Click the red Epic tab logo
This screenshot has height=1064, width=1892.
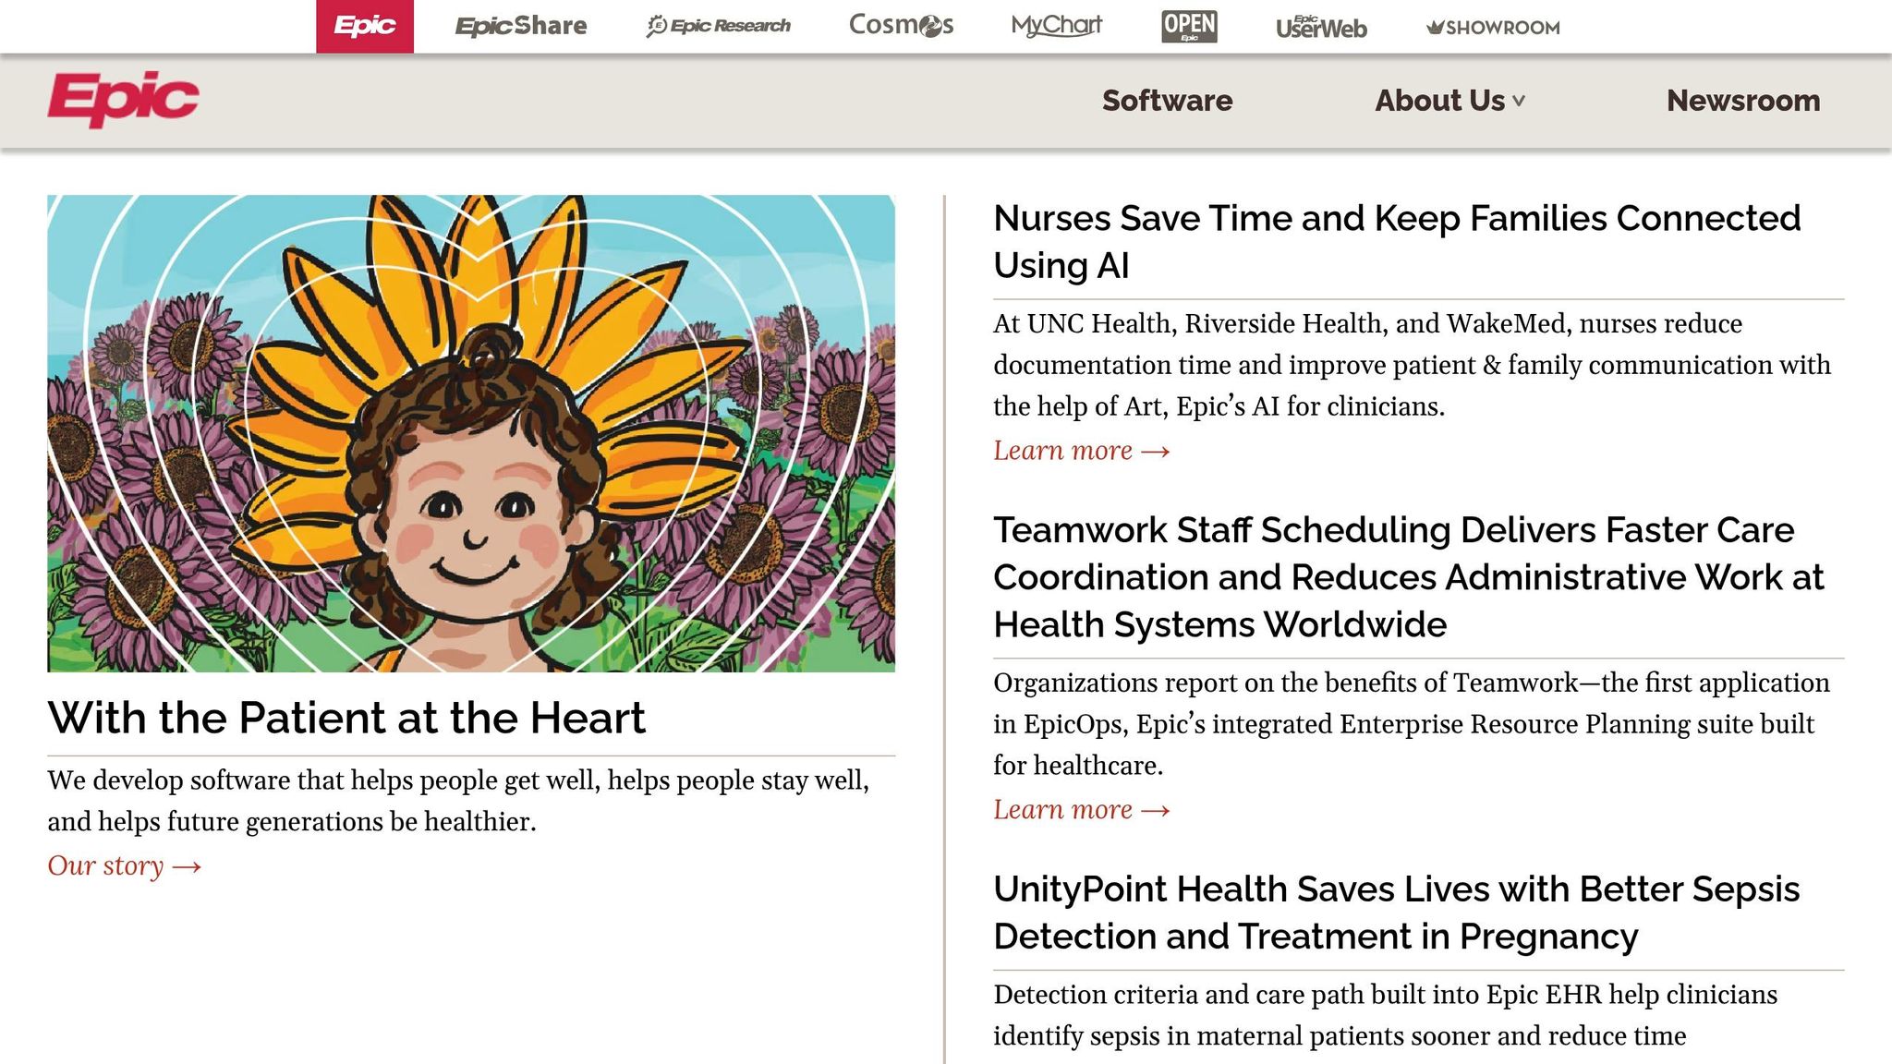tap(365, 26)
